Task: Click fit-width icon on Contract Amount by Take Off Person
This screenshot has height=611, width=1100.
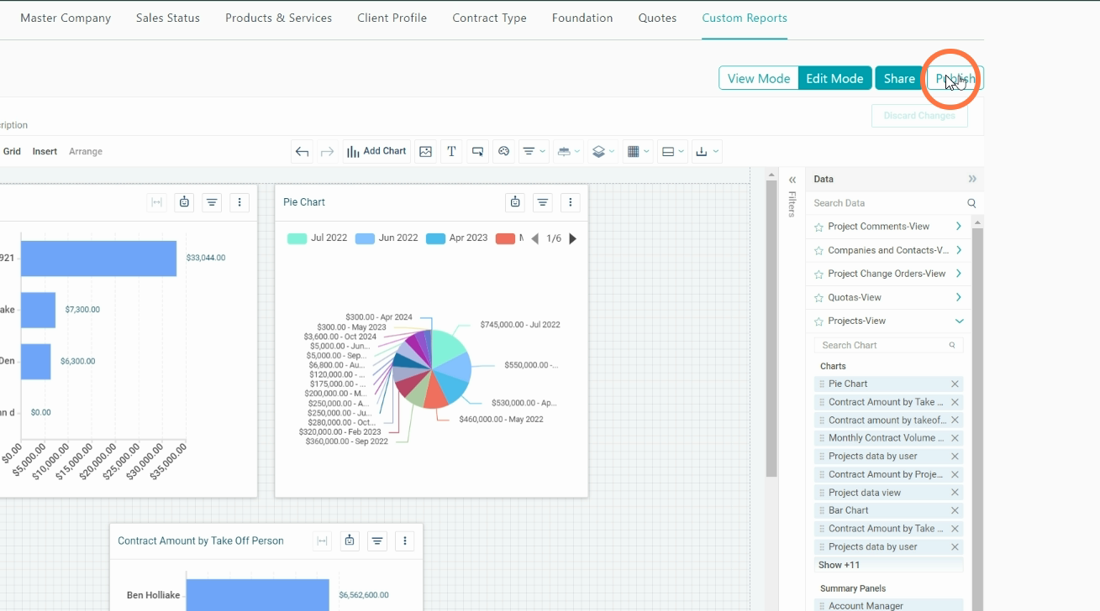Action: click(322, 541)
